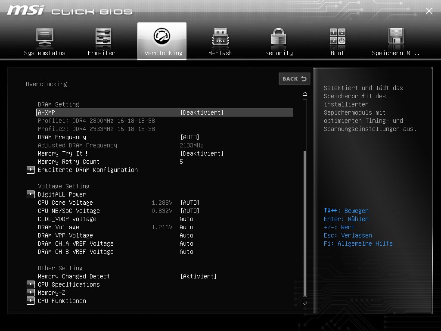The width and height of the screenshot is (441, 331).
Task: Expand DigitALL Power submenu arrow
Action: (x=31, y=194)
